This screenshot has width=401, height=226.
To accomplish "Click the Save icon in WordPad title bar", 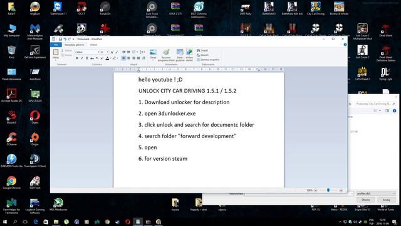I will [x=60, y=39].
